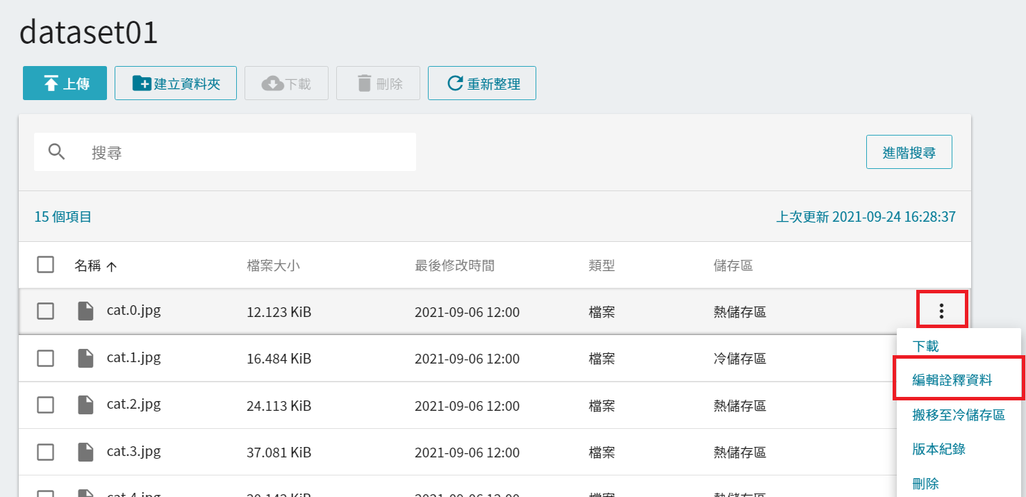Click the file icon for cat.0.jpg

pos(85,311)
